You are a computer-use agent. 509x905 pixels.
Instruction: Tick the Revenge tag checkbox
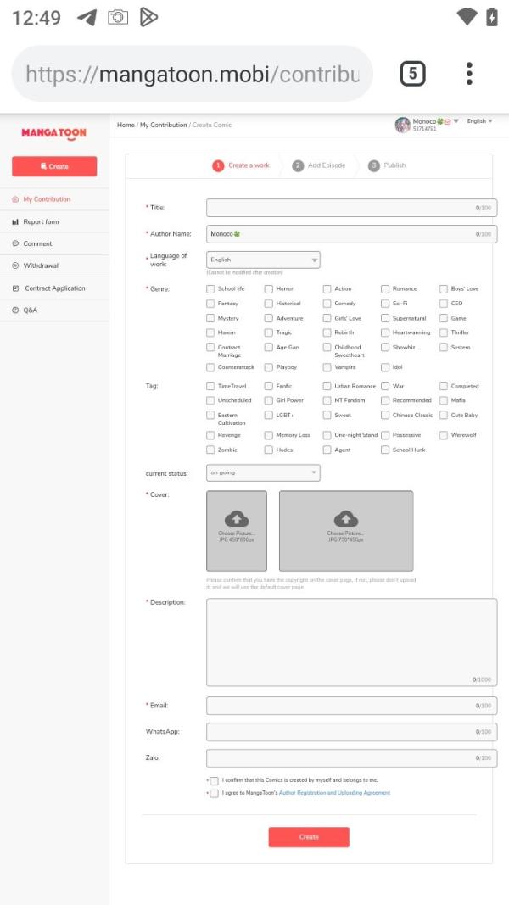point(210,435)
